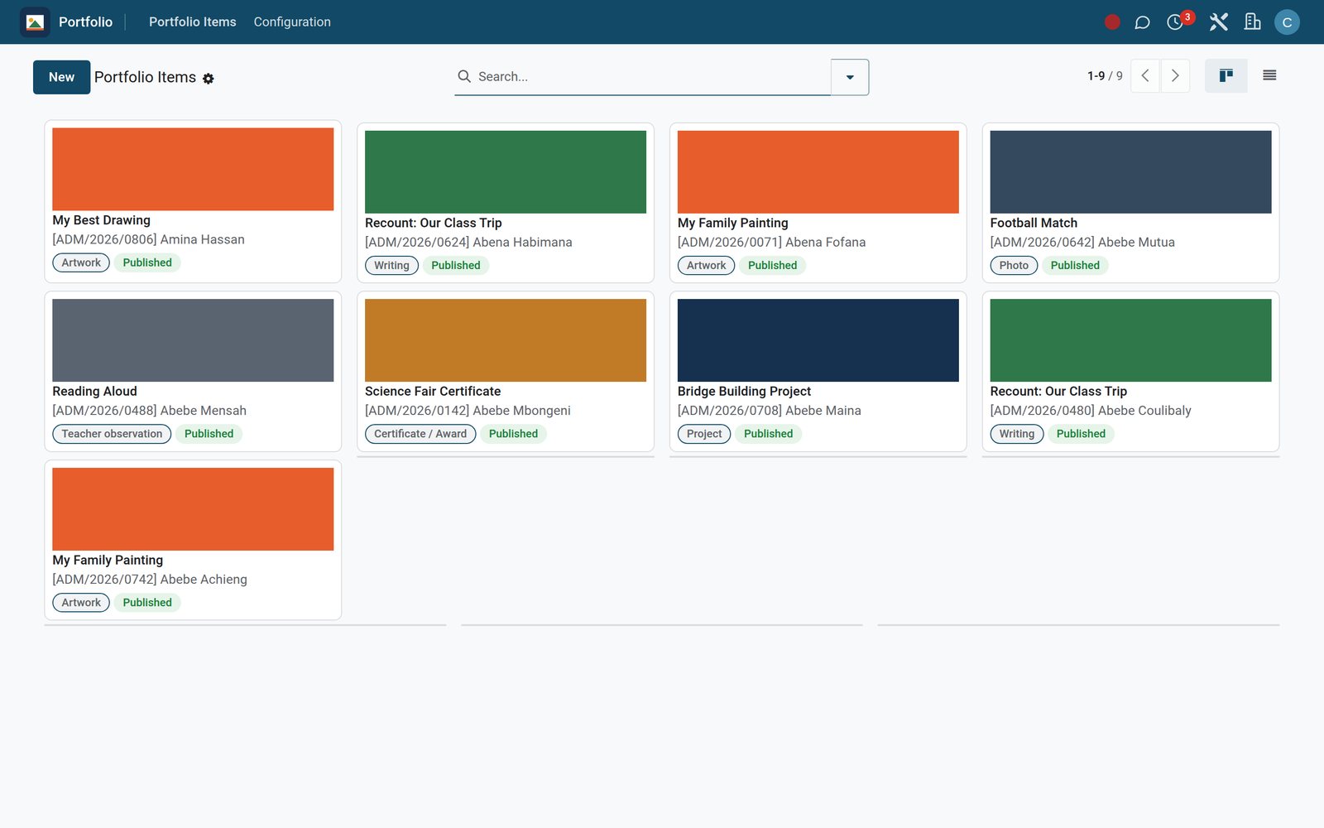
Task: Expand the search options dropdown arrow
Action: pyautogui.click(x=850, y=77)
